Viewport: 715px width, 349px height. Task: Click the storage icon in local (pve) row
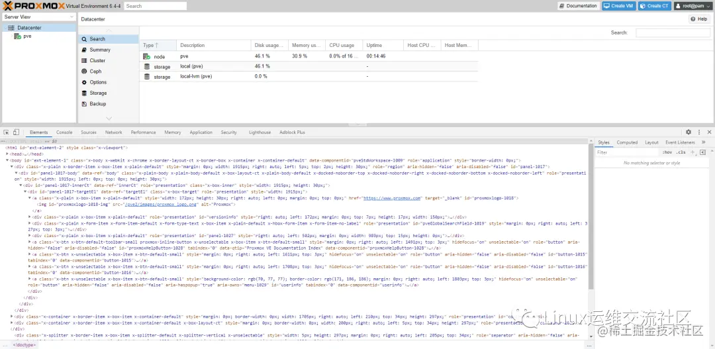coord(147,67)
